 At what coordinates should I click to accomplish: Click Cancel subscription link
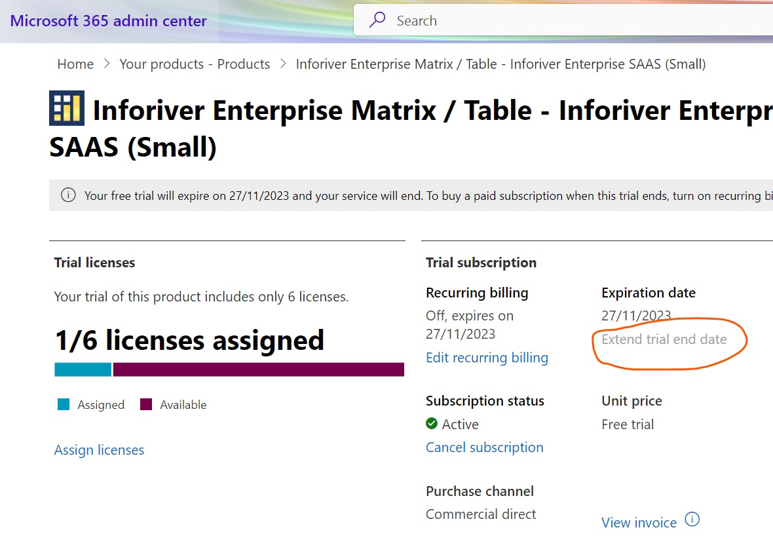(x=484, y=448)
